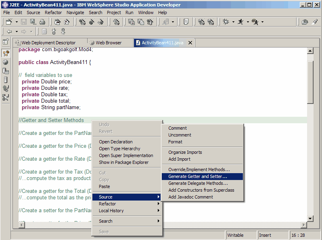Choose Override/Implement Methods...
Screen dimensions: 322x240
[202, 170]
